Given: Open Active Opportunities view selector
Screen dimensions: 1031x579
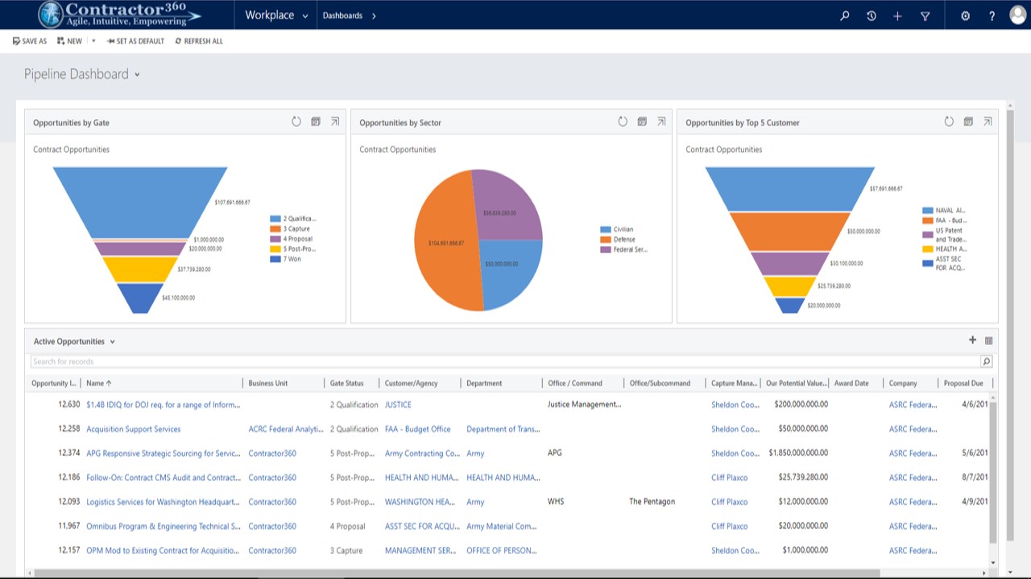Looking at the screenshot, I should pos(112,342).
